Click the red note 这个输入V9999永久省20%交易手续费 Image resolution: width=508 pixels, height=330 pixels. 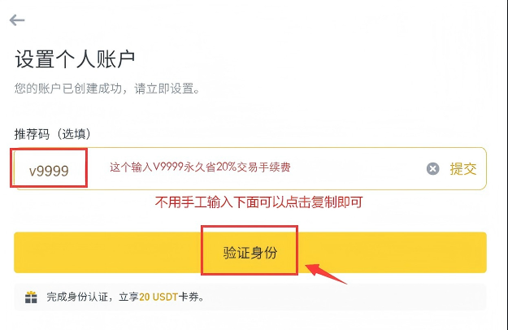pyautogui.click(x=200, y=167)
